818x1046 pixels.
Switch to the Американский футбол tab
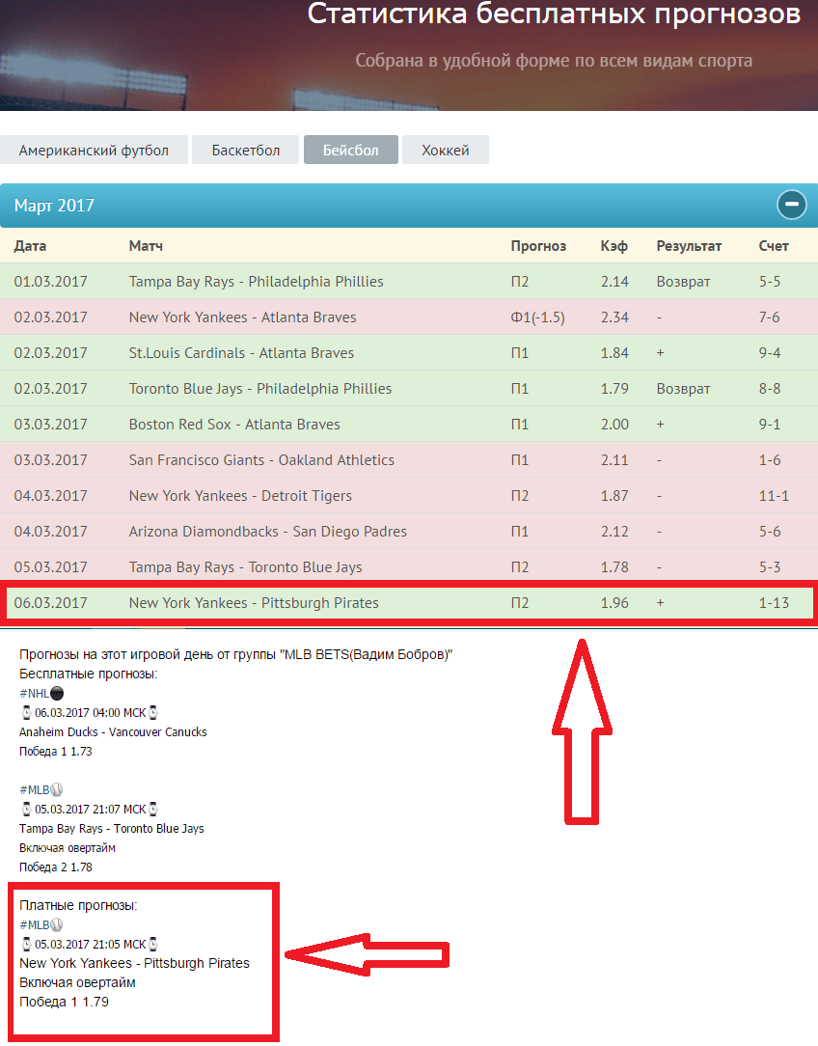pos(94,151)
